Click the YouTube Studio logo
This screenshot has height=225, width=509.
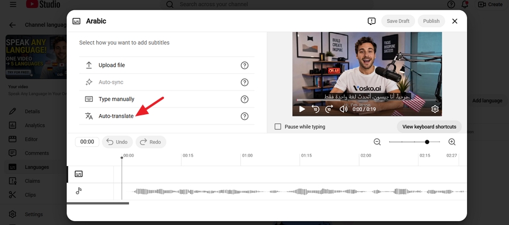tap(43, 4)
